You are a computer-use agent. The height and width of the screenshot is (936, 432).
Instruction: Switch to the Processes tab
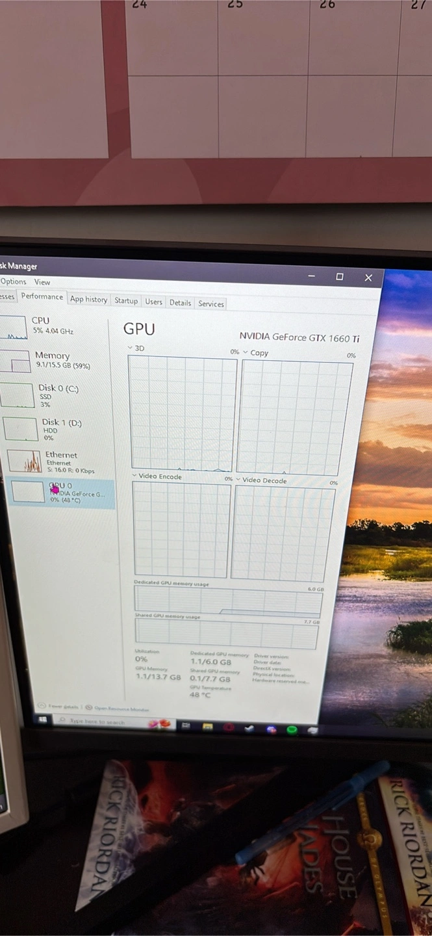pos(7,296)
